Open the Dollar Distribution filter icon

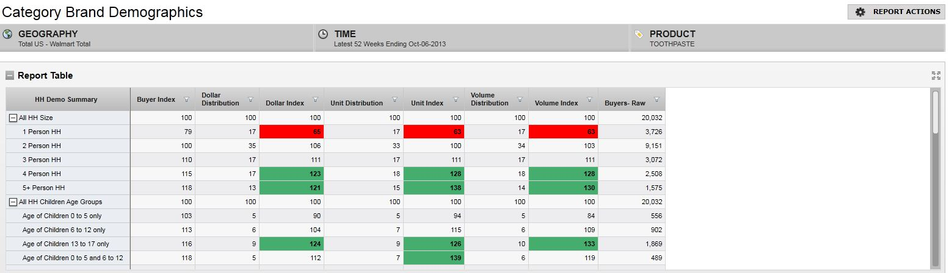click(x=250, y=99)
